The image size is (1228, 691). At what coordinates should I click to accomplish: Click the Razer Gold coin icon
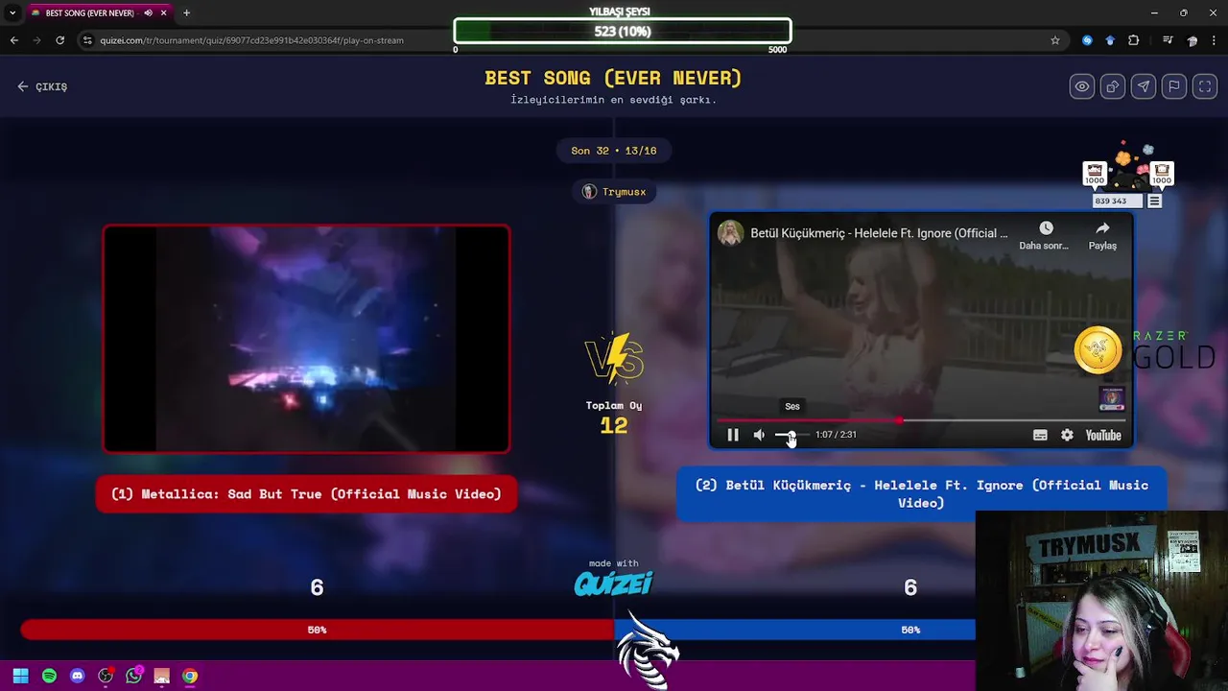click(x=1098, y=349)
